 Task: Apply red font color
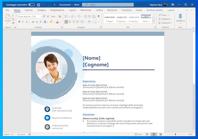click(x=57, y=22)
